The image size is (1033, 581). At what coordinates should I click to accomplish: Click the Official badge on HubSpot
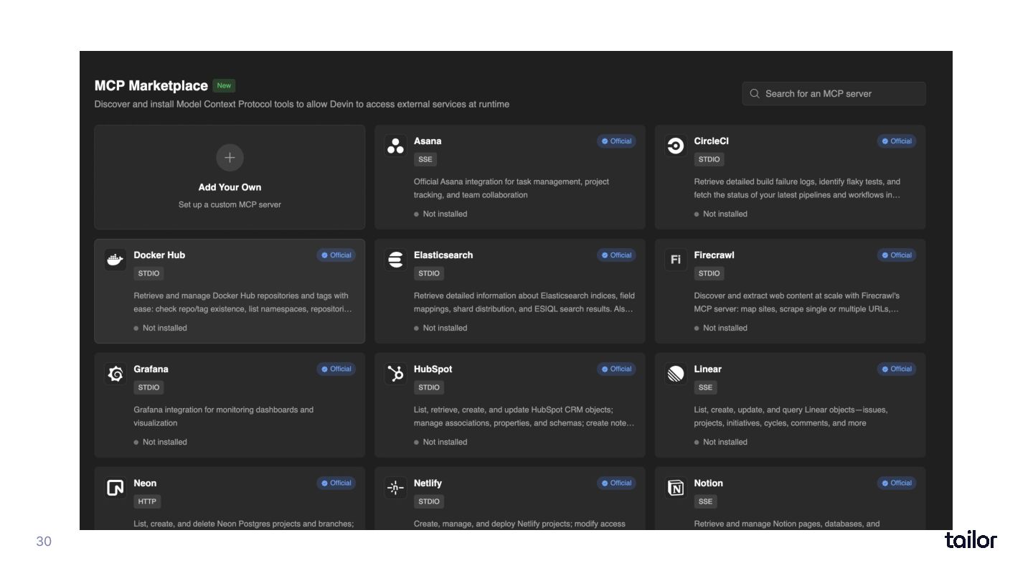pyautogui.click(x=616, y=369)
